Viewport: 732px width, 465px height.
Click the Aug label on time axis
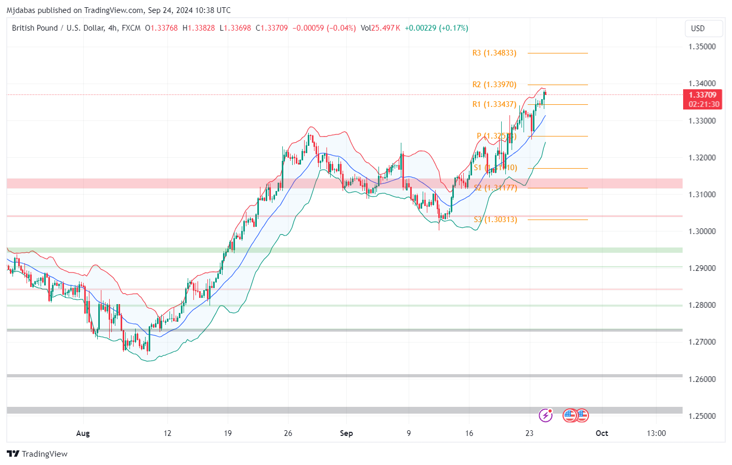pos(83,433)
